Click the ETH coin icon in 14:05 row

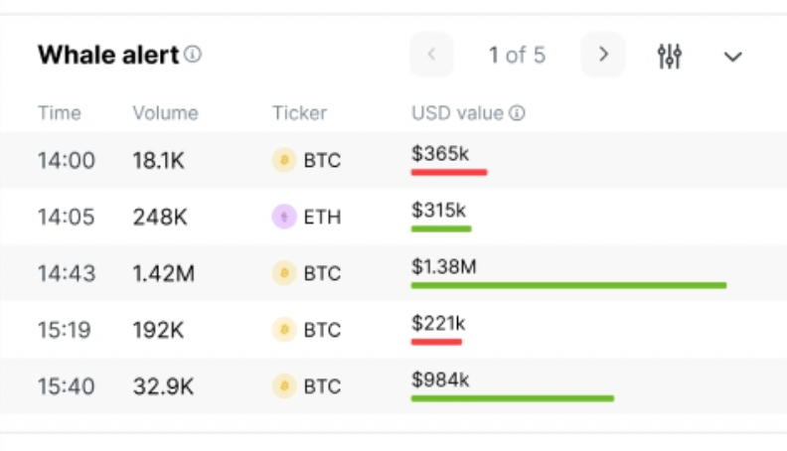(x=284, y=217)
